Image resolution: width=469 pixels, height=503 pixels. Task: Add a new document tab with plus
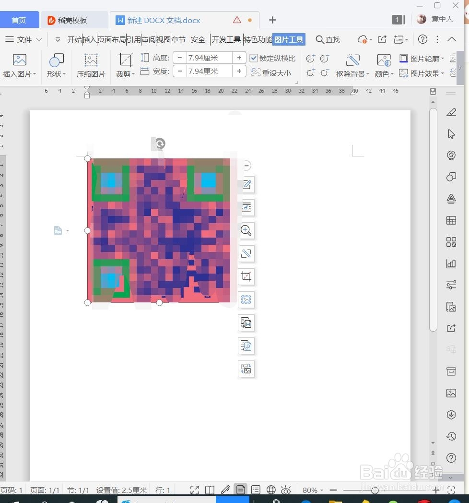pyautogui.click(x=272, y=20)
